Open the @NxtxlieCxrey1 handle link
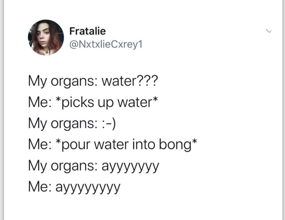The image size is (285, 220). coord(106,45)
